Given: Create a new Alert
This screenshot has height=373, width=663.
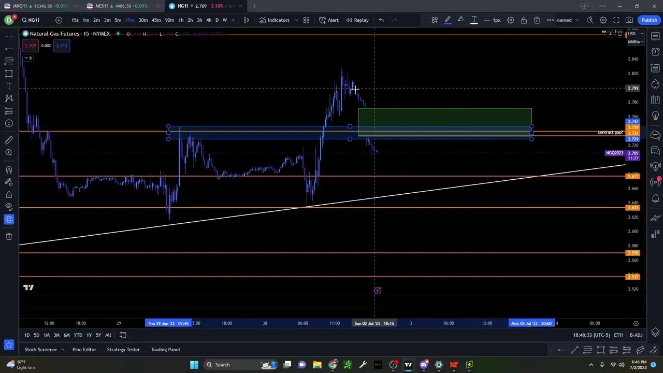Looking at the screenshot, I should (x=329, y=20).
